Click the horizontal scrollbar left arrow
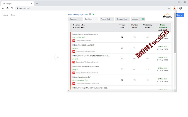188x117 pixels. click(68, 91)
